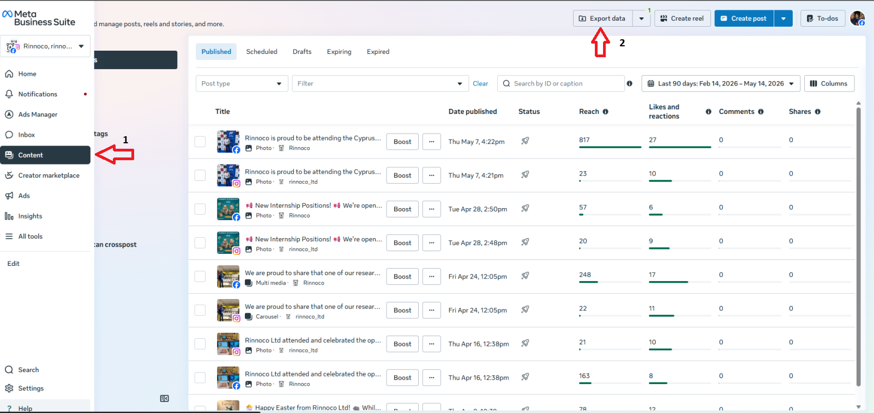Image resolution: width=874 pixels, height=413 pixels.
Task: Switch to the Published tab
Action: click(216, 52)
